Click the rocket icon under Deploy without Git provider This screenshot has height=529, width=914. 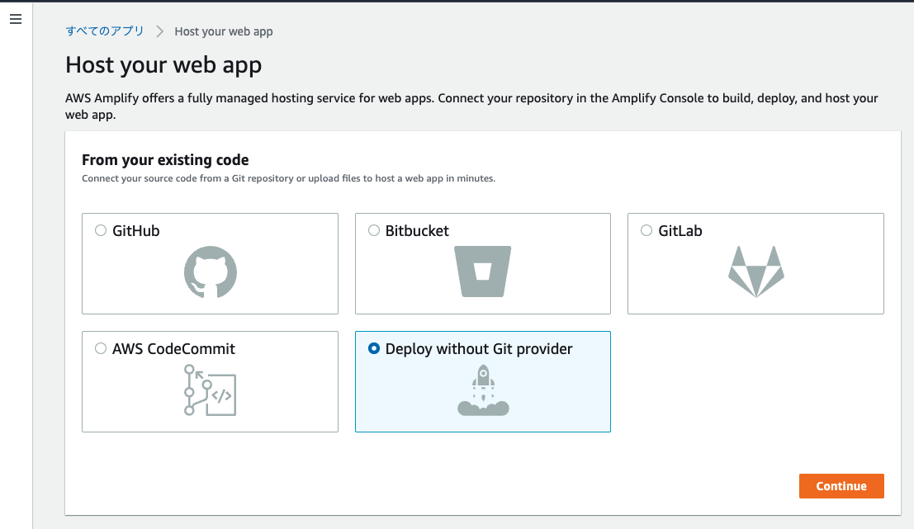point(482,388)
